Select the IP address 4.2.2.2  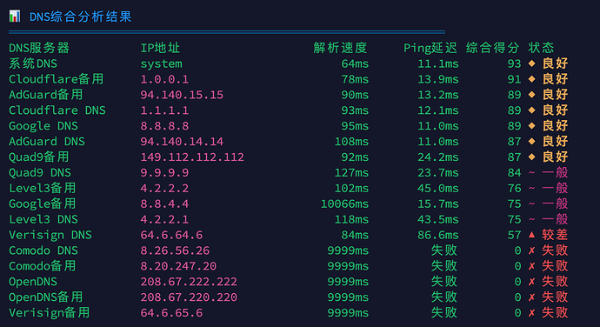point(164,189)
